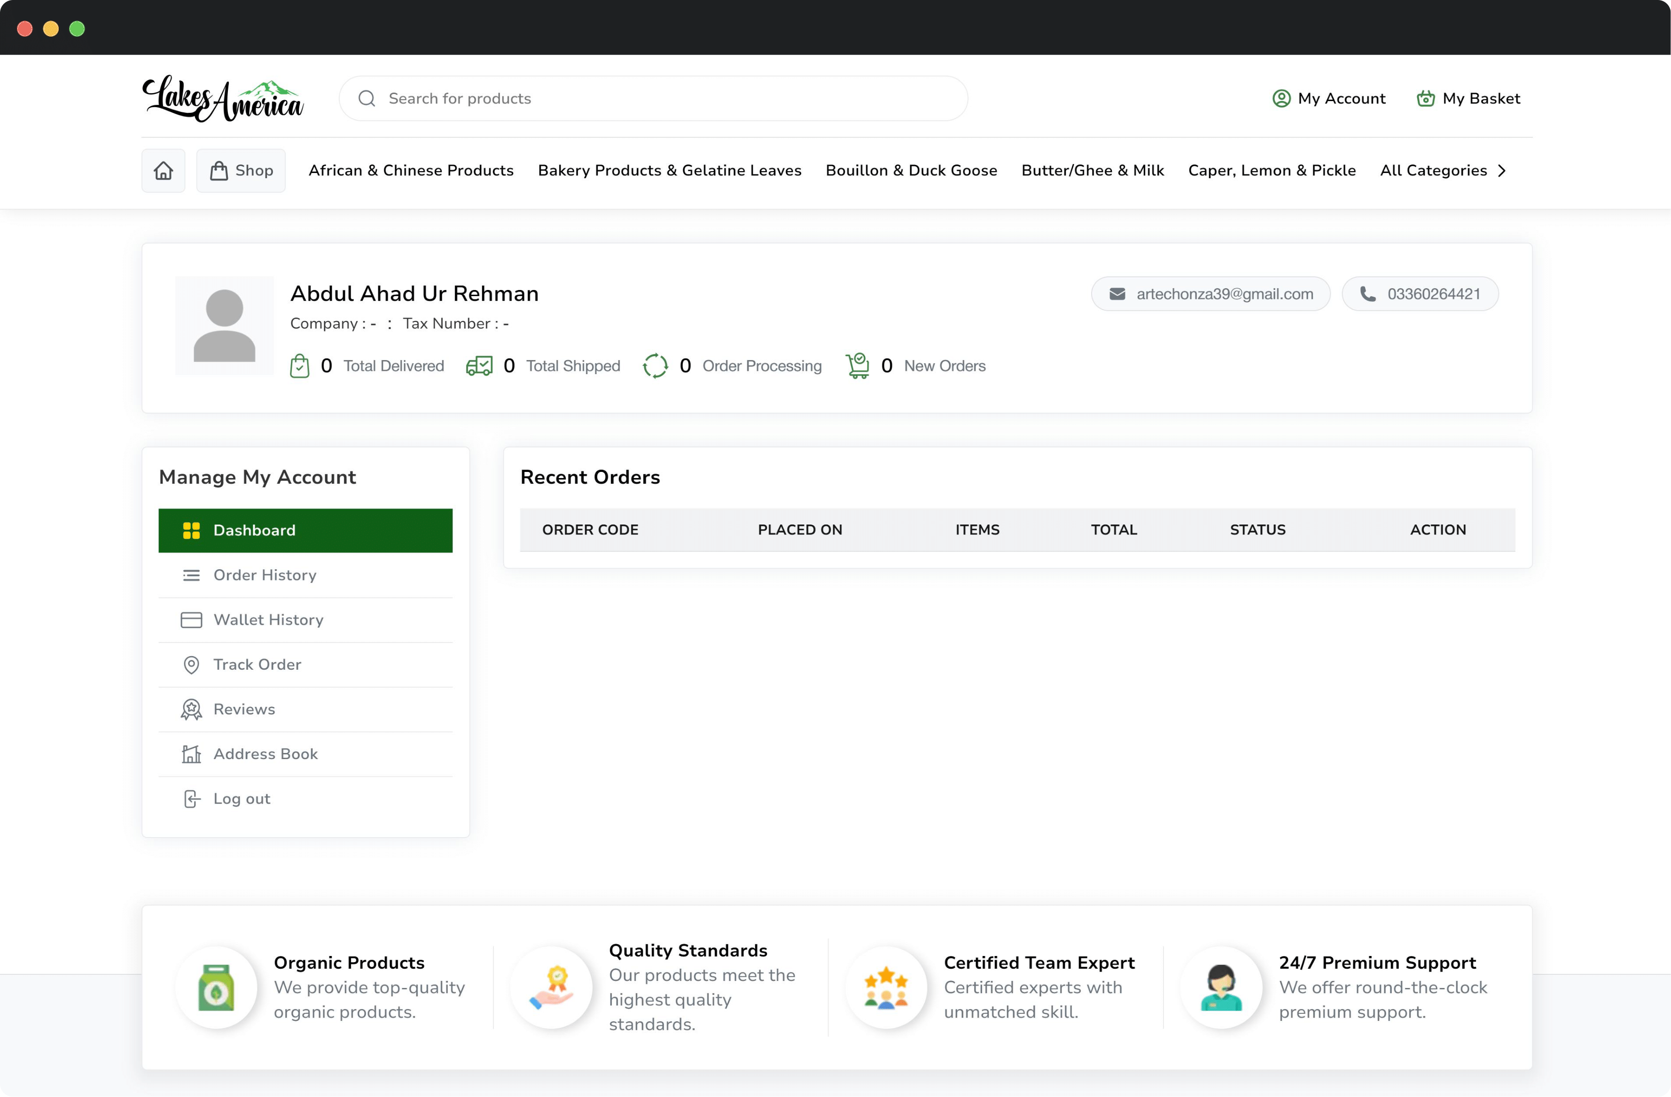Select Dashboard in account sidebar
This screenshot has width=1671, height=1097.
point(305,530)
